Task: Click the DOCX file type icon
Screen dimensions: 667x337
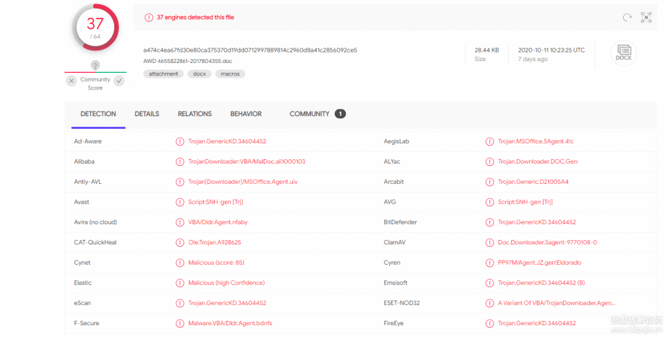Action: tap(623, 54)
